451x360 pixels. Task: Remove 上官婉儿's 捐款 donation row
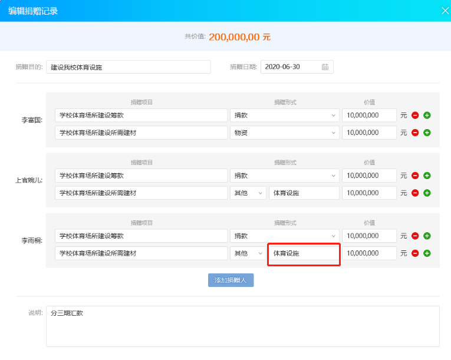click(415, 176)
